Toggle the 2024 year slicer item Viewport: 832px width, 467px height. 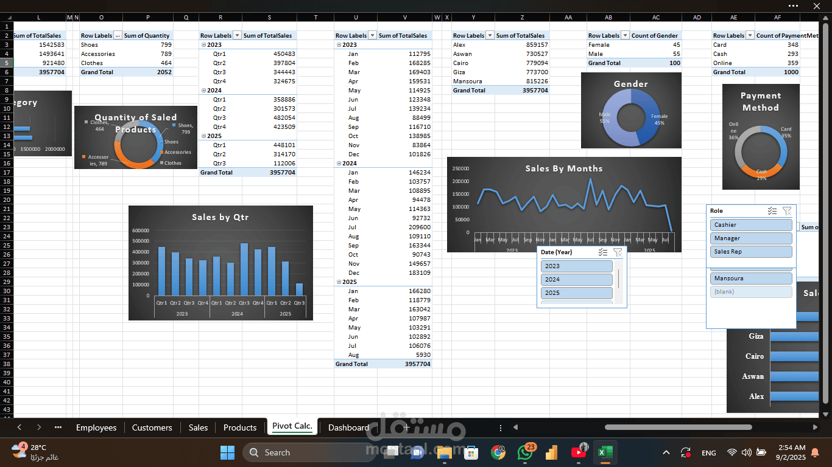(x=577, y=280)
